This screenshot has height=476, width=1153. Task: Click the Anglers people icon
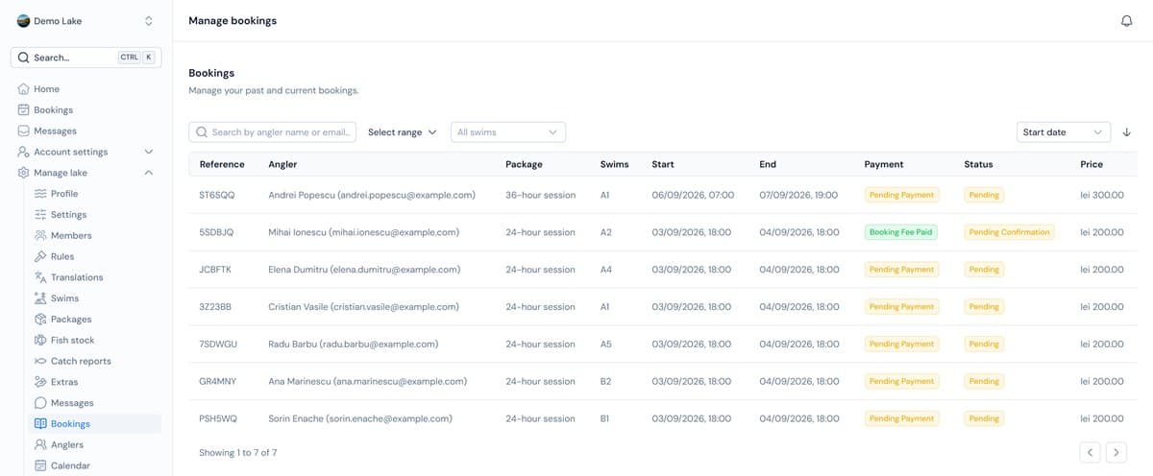point(40,445)
